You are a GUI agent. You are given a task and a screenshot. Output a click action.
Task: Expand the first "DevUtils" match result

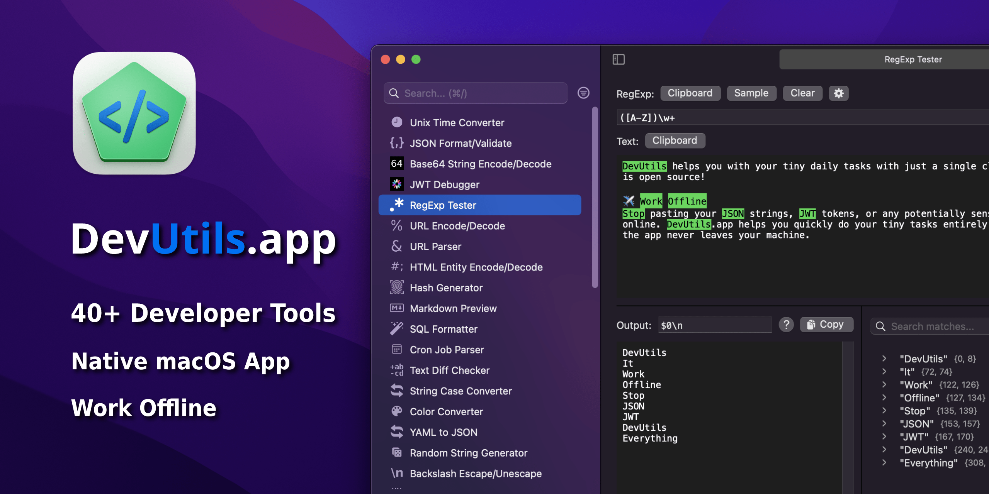[x=885, y=359]
